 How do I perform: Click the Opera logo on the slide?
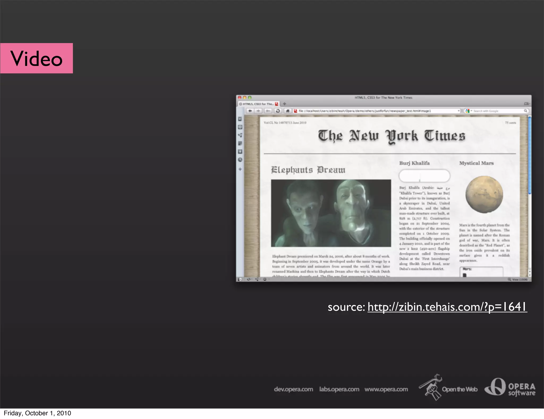pos(510,388)
